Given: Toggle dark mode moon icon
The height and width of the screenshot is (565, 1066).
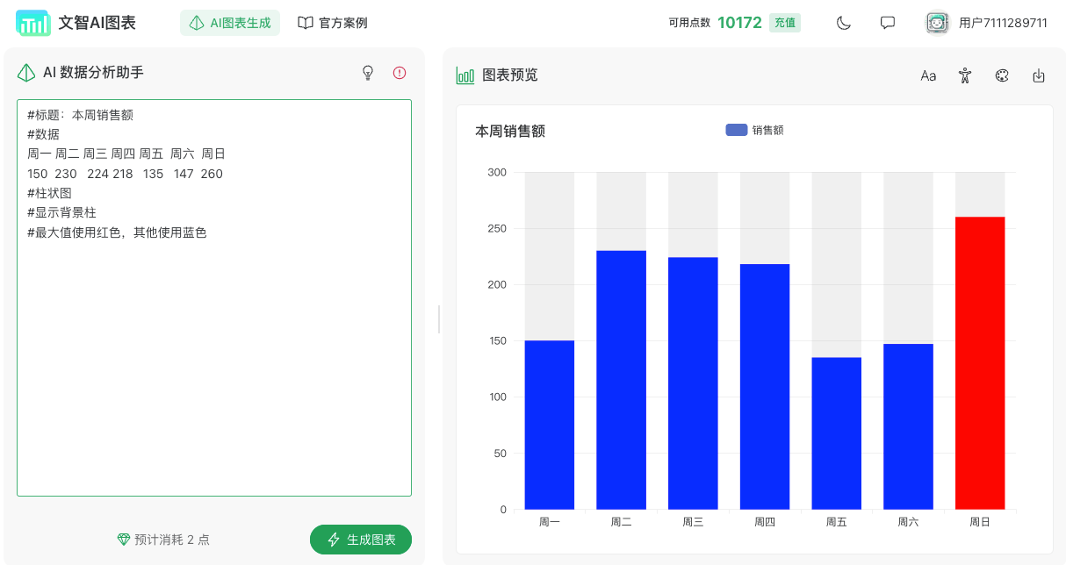Looking at the screenshot, I should [844, 23].
